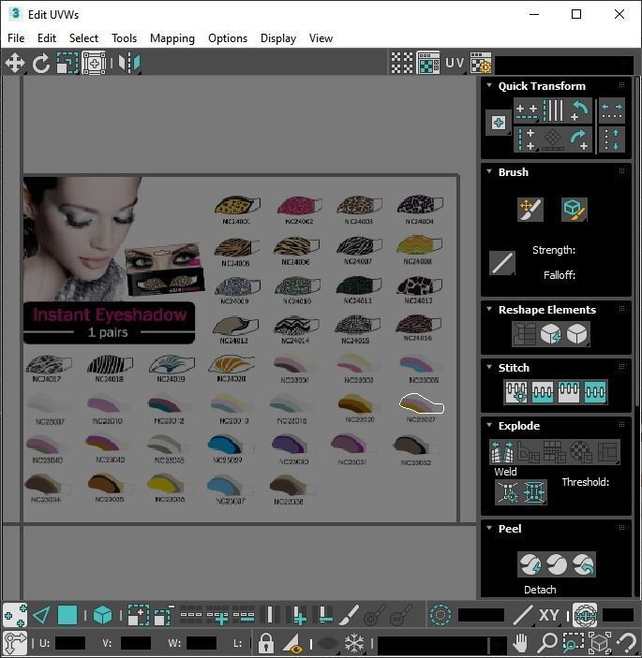Click Align Horizontally in Quick Transform
The width and height of the screenshot is (642, 658).
[x=527, y=110]
